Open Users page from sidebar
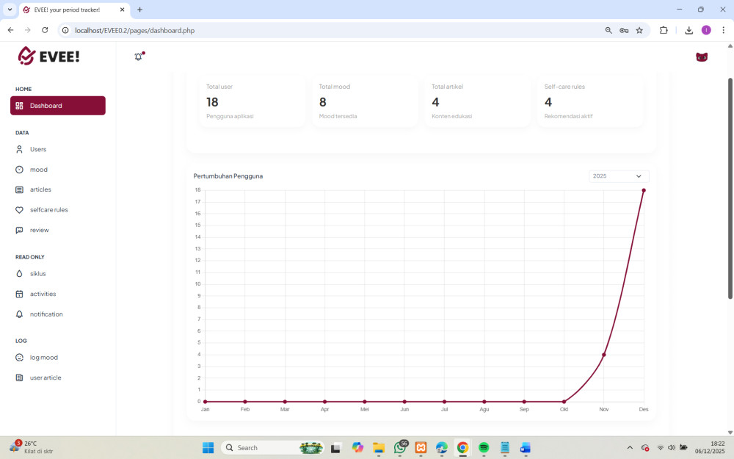The image size is (734, 459). [37, 149]
